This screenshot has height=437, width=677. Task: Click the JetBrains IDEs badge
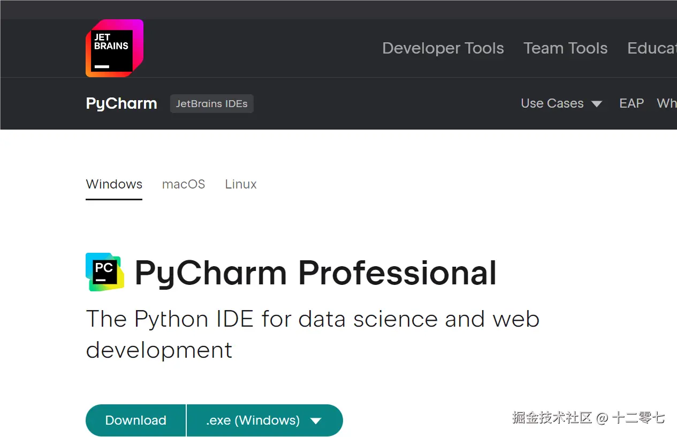point(211,104)
